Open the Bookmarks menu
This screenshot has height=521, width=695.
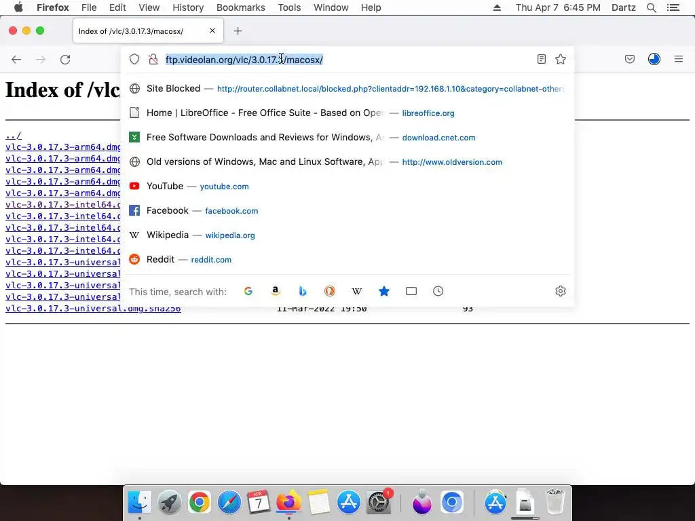[241, 7]
